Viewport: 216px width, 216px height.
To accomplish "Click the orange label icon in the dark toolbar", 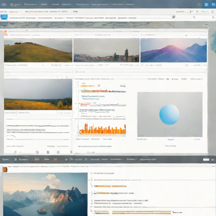I will click(56, 159).
